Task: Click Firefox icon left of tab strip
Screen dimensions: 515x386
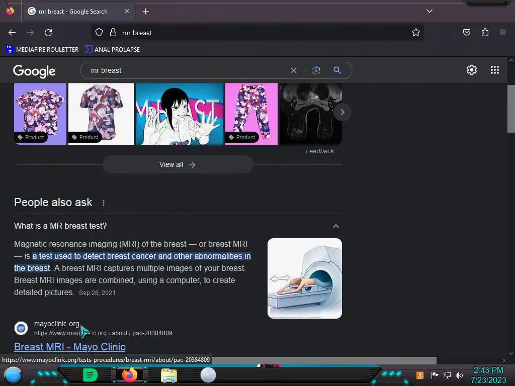Action: tap(10, 11)
